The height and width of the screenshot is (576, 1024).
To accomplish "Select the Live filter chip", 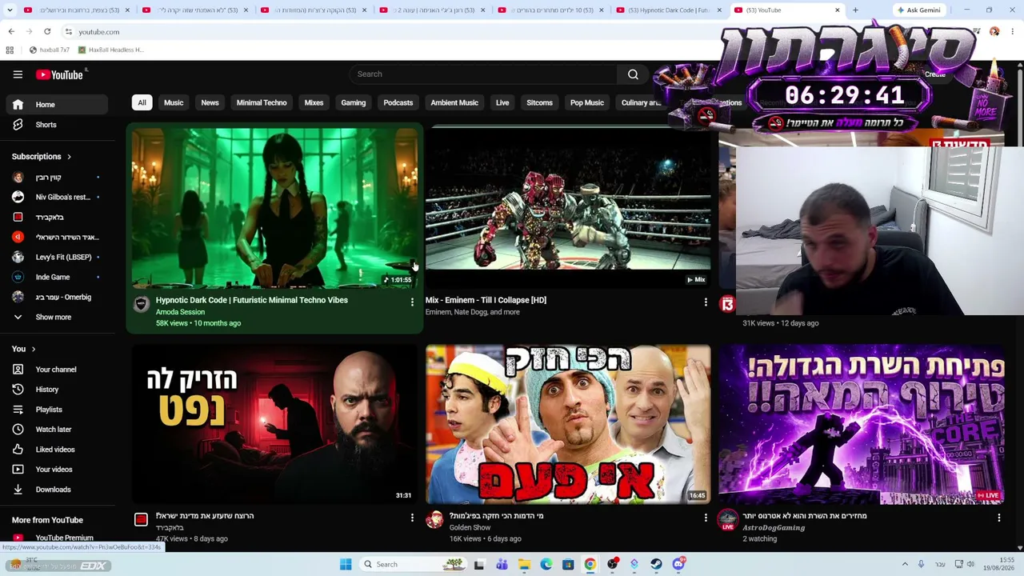I will pyautogui.click(x=502, y=103).
